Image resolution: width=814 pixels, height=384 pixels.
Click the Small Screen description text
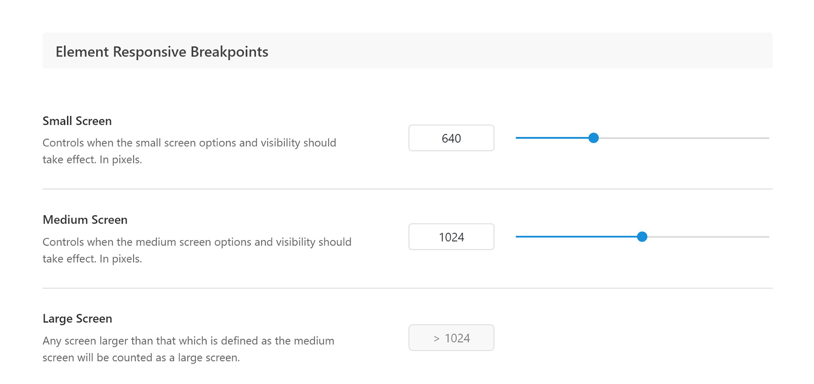(x=189, y=151)
